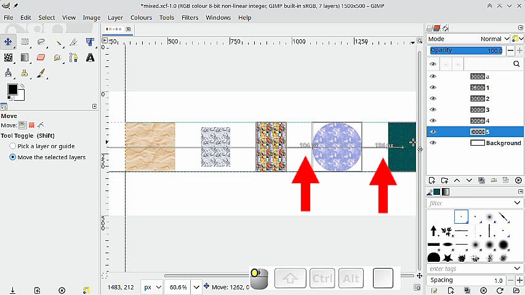Enable 'Pick a layer or guide' option
525x295 pixels.
pos(13,146)
